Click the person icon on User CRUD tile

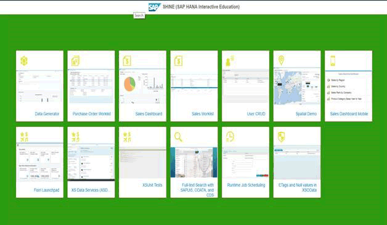click(230, 61)
